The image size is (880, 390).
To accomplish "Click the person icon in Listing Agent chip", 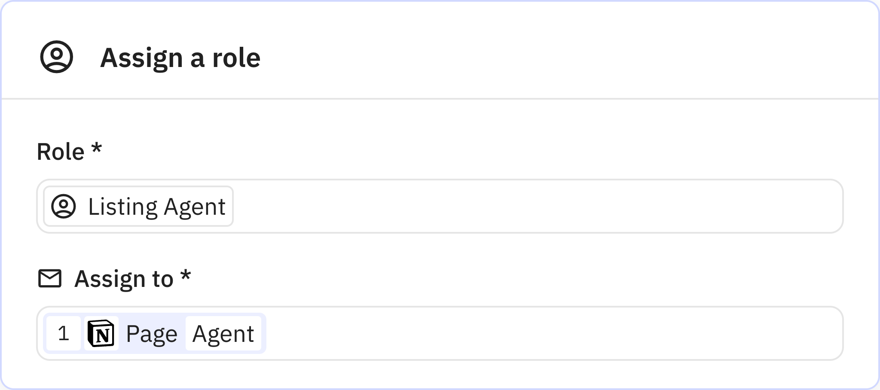I will 64,206.
